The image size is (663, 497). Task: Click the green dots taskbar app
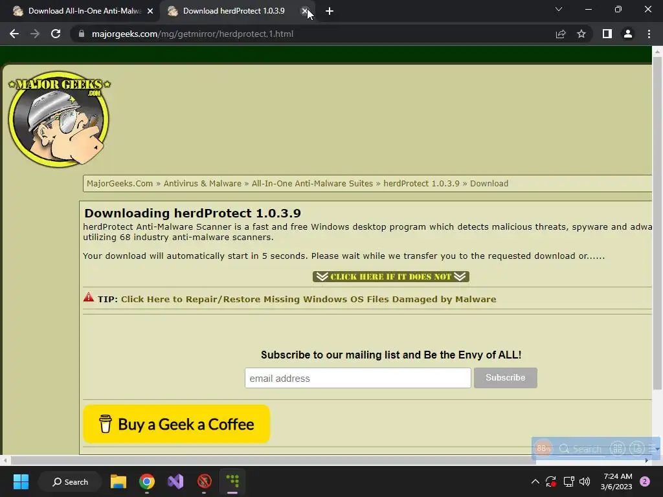pos(232,481)
